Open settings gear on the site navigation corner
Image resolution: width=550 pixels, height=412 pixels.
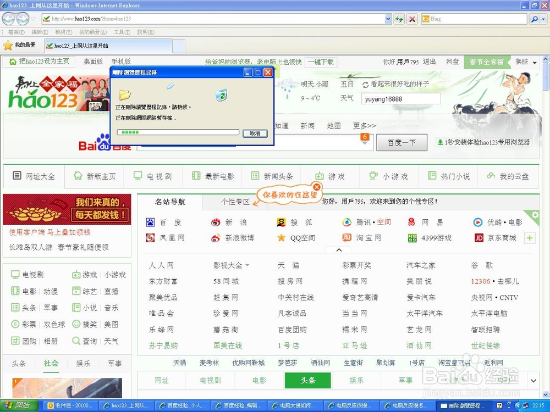535,215
